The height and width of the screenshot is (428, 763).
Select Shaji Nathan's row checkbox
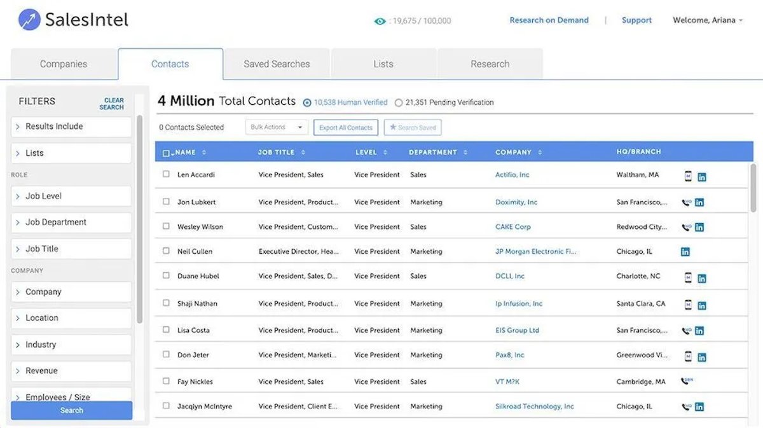(166, 303)
